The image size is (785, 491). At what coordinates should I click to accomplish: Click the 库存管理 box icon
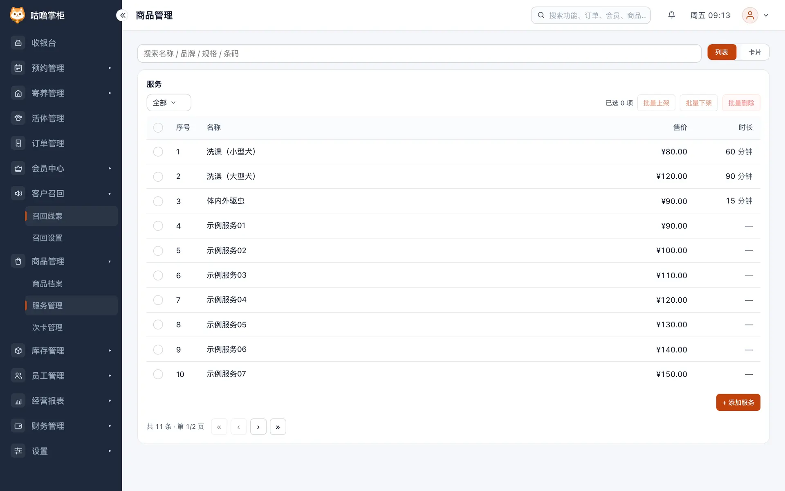pos(18,351)
